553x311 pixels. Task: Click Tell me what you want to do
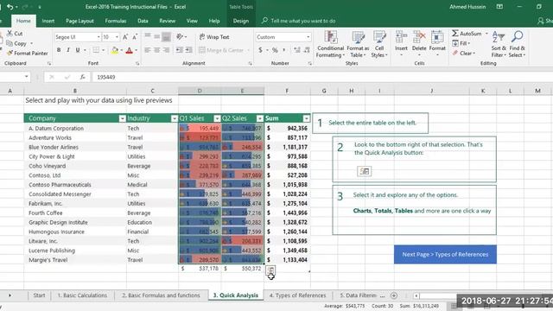(303, 21)
